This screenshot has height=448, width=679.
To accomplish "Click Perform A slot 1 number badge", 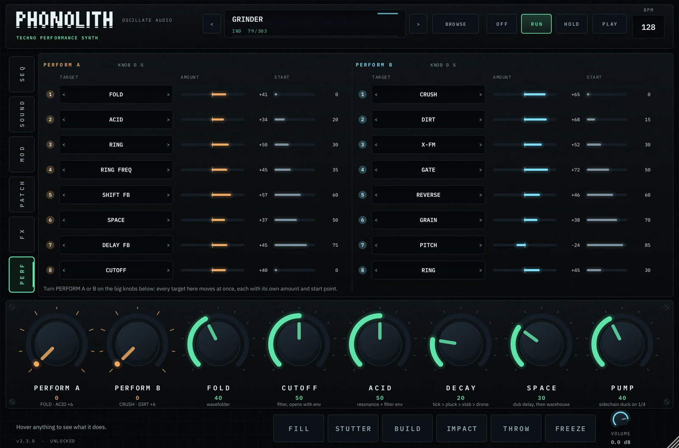I will 50,94.
